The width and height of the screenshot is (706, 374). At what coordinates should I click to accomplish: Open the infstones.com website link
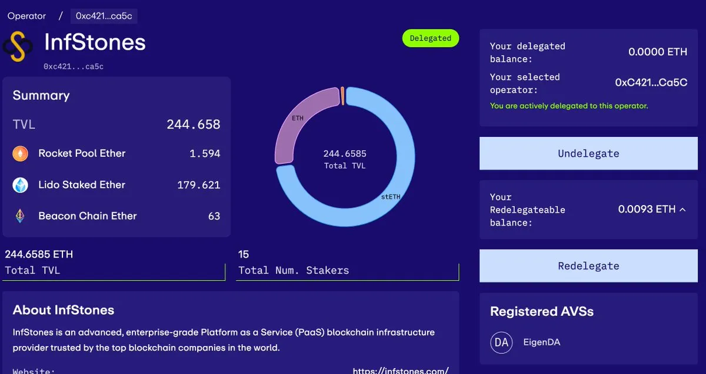coord(400,370)
